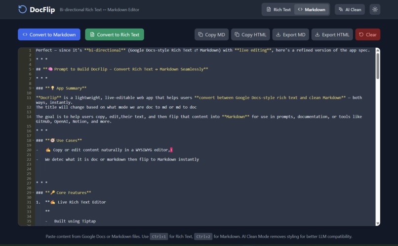Click the Export HTML button
398x246 pixels.
[332, 34]
